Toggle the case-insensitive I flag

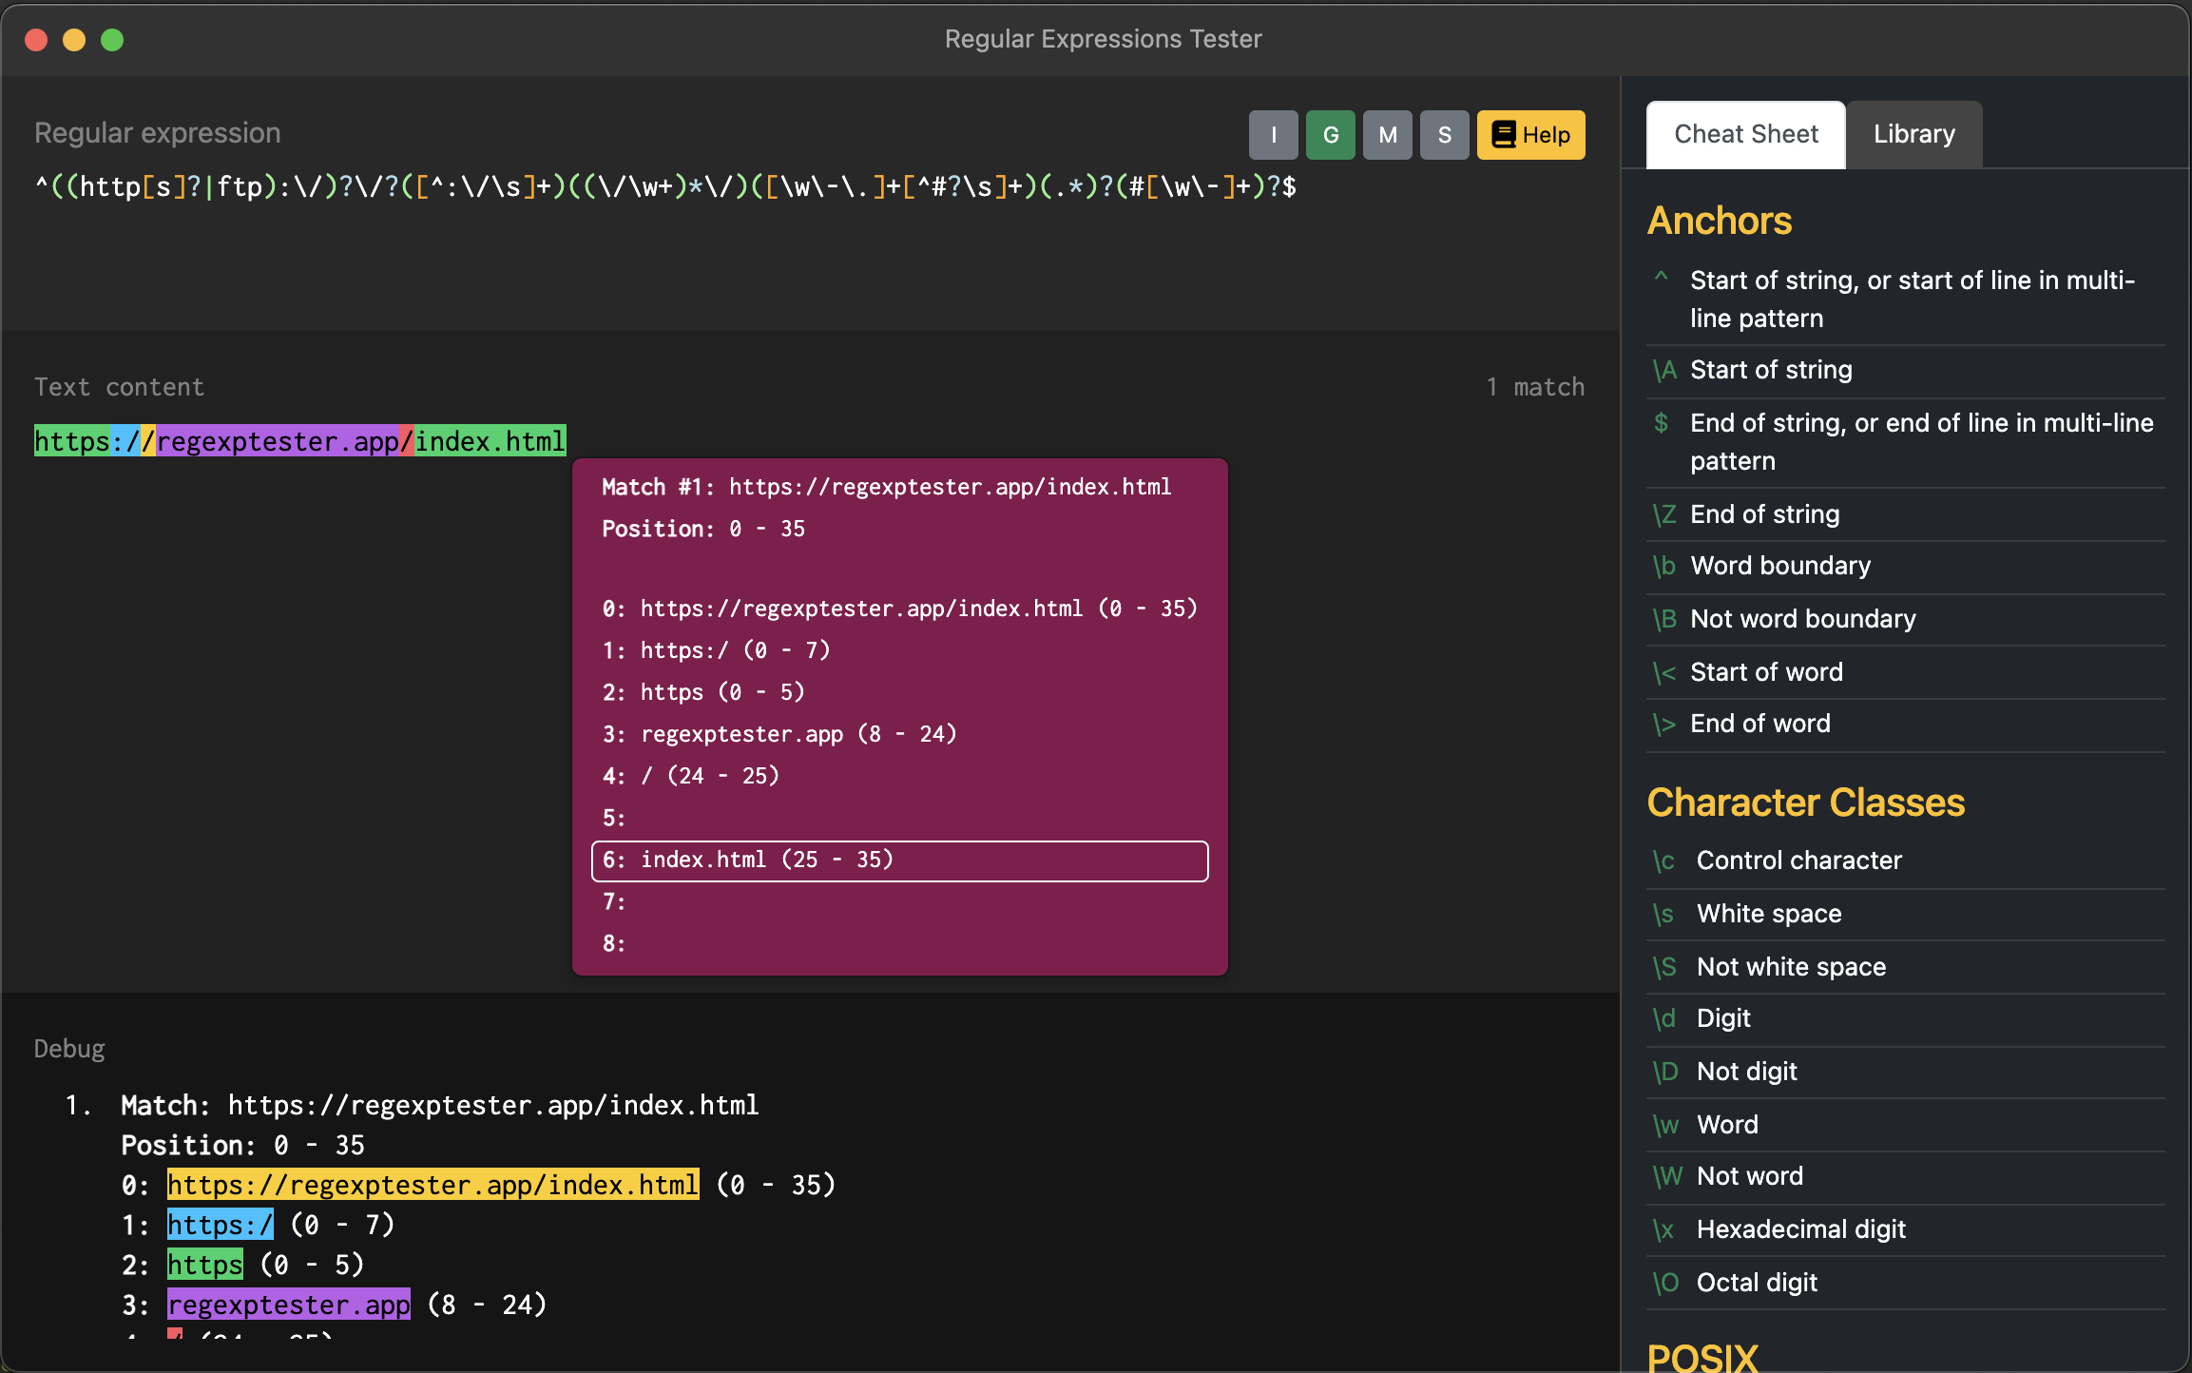click(x=1273, y=135)
